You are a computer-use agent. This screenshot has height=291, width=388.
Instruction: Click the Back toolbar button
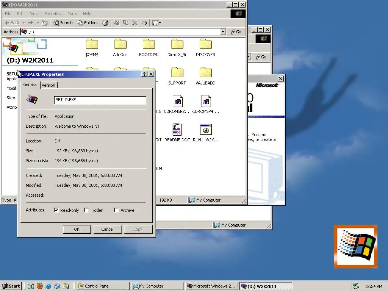(12, 23)
